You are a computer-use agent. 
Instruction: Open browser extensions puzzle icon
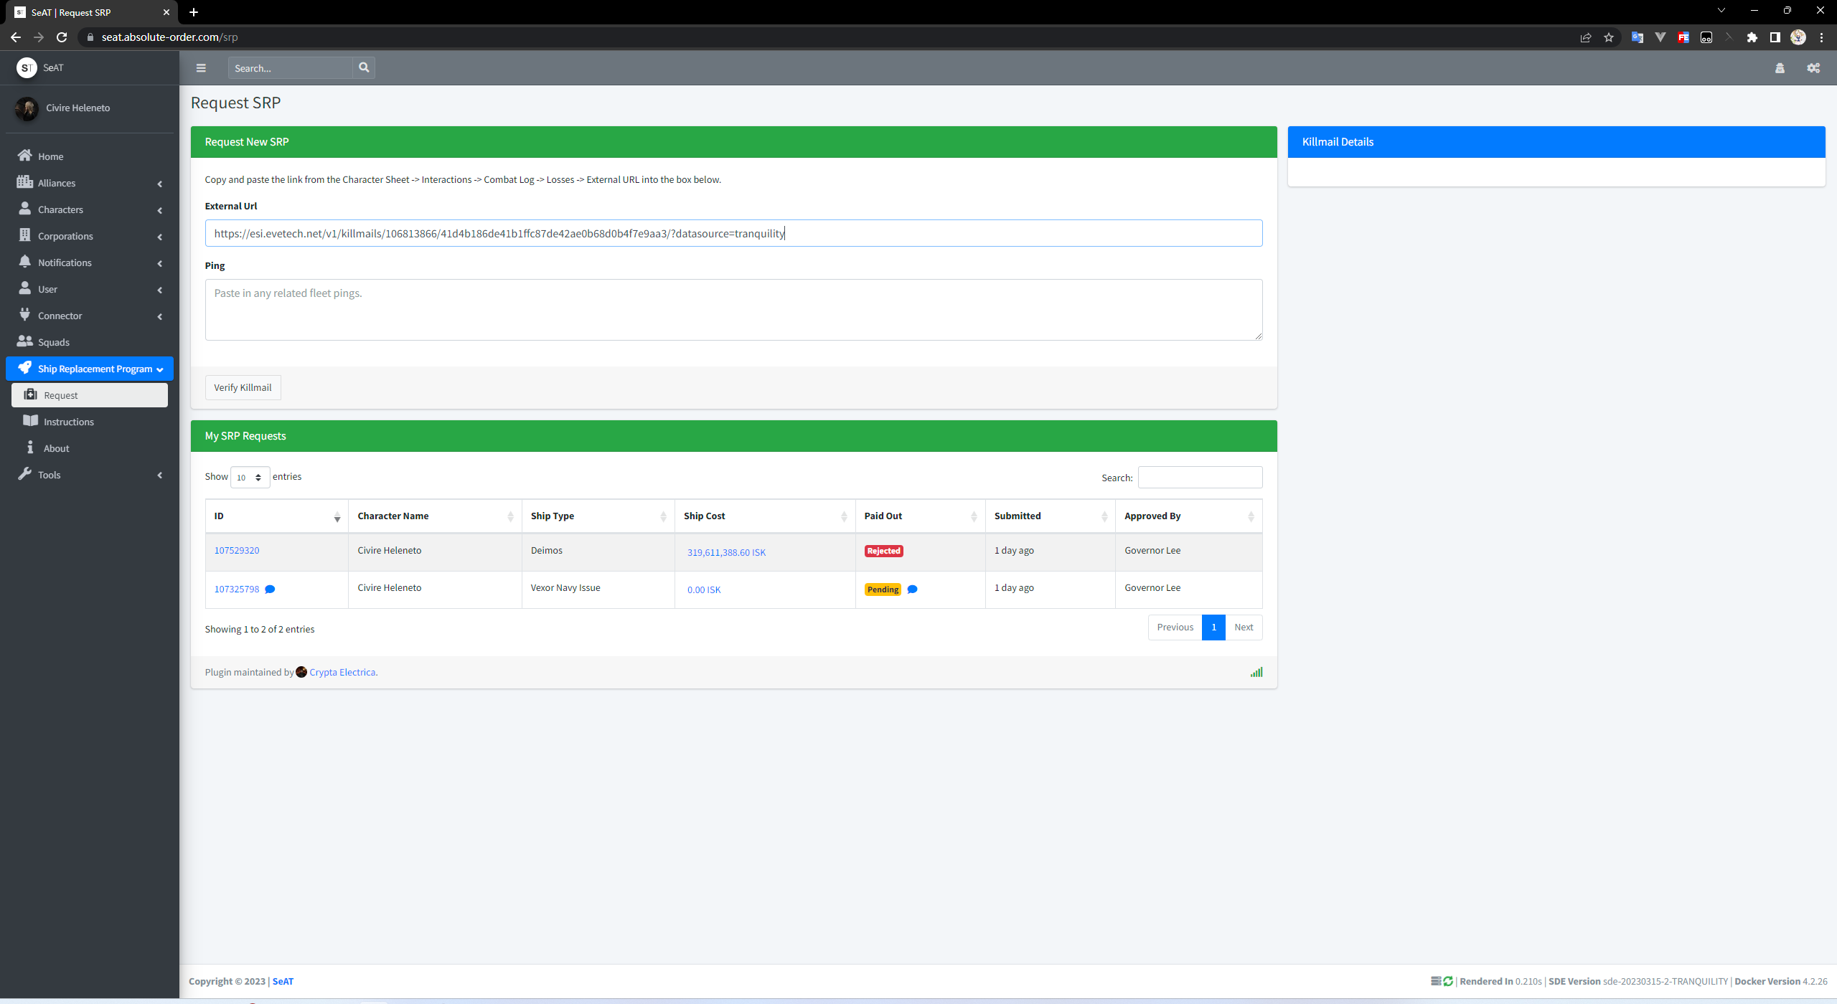1752,37
